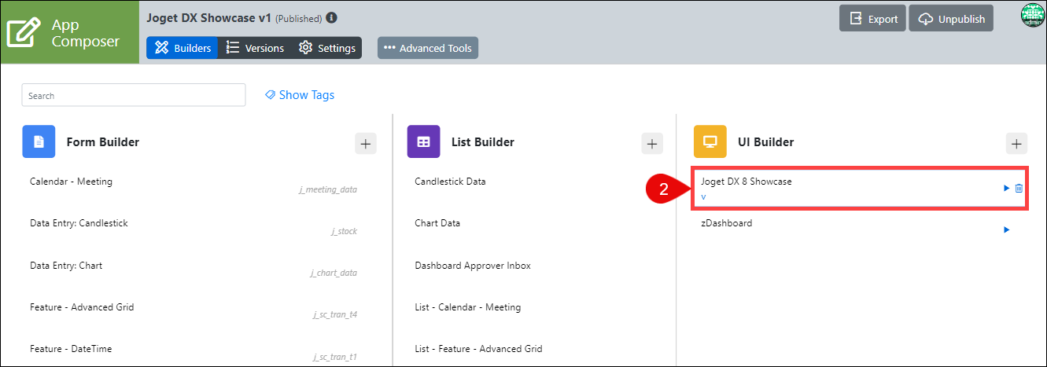Click the UI Builder monitor icon
1047x367 pixels.
[x=710, y=142]
